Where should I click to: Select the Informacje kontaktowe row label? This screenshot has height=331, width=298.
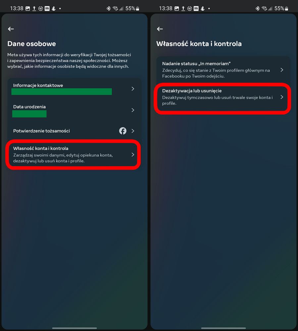(x=38, y=85)
